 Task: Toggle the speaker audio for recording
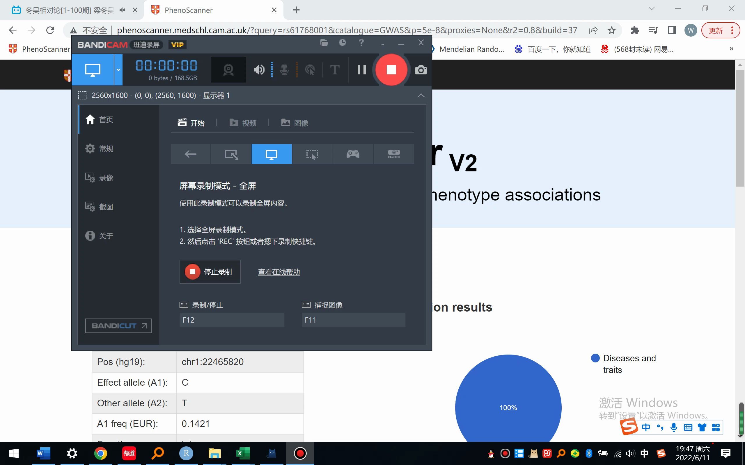click(259, 70)
